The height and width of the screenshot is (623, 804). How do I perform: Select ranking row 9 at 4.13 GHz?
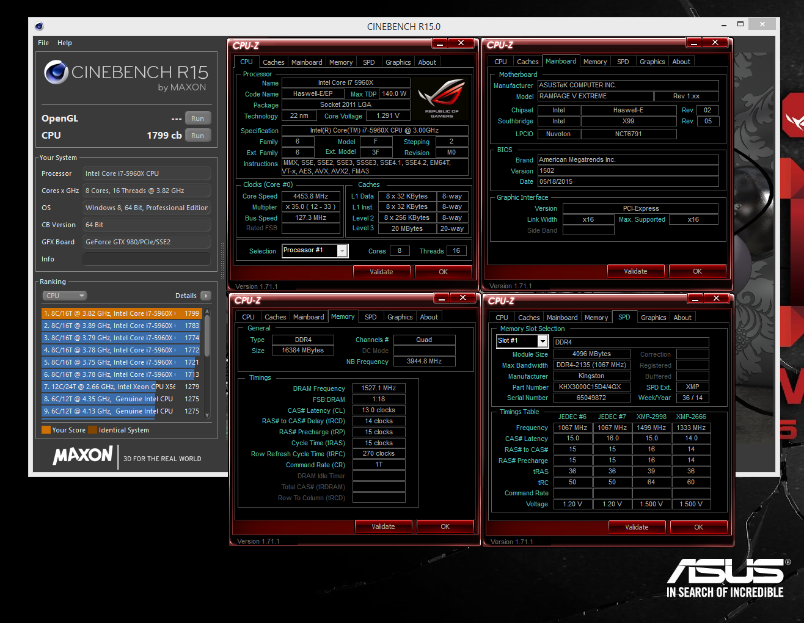pyautogui.click(x=120, y=411)
